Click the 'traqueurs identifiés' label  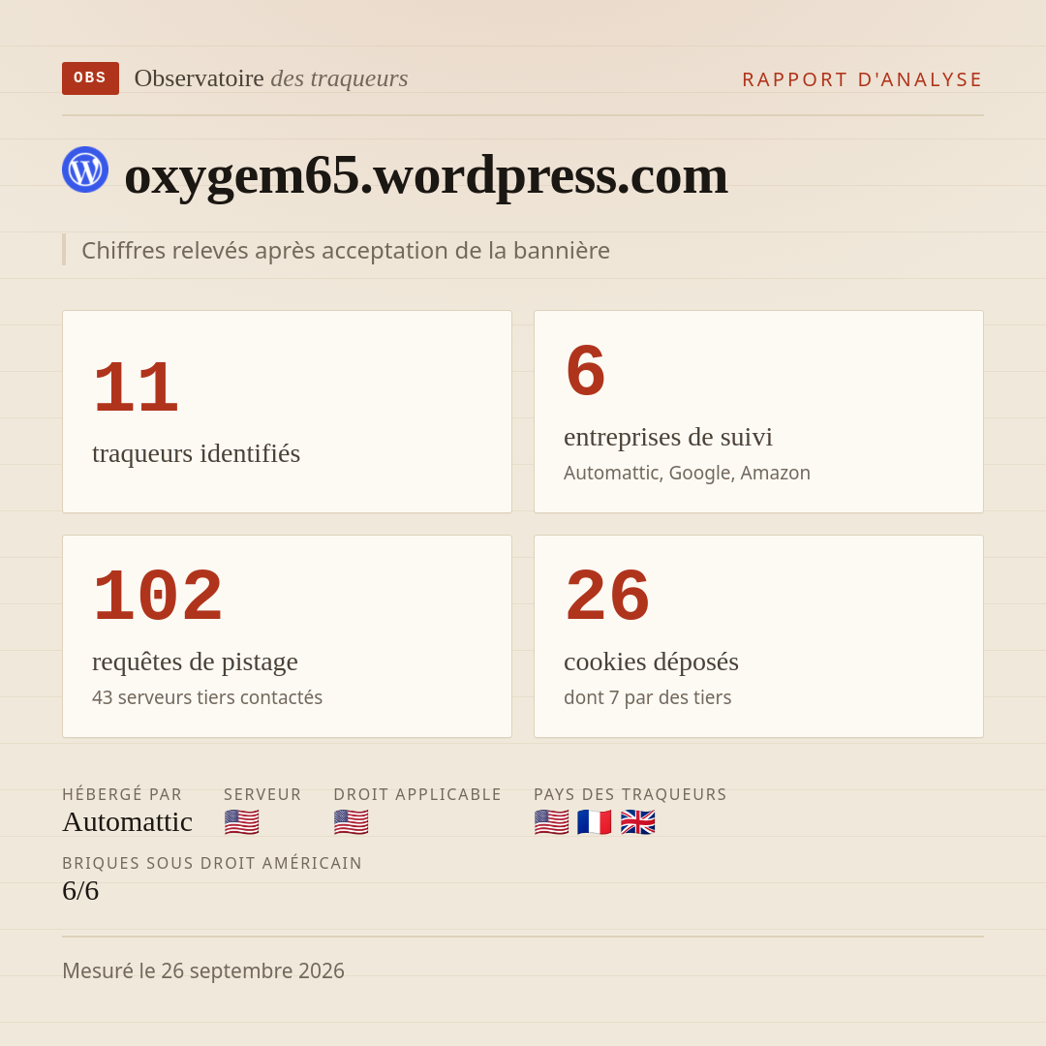pyautogui.click(x=196, y=453)
